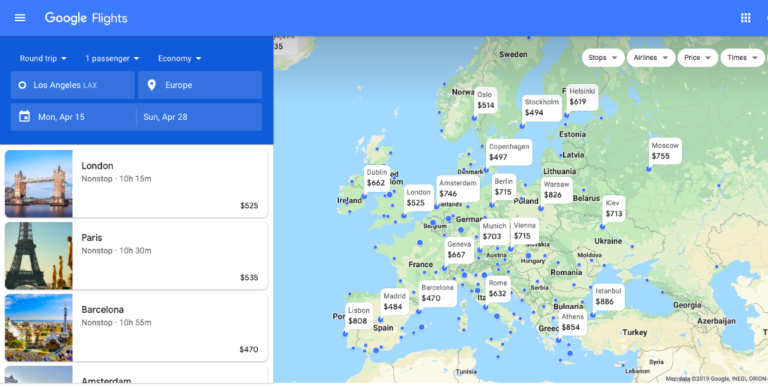This screenshot has height=387, width=768.
Task: Select the London $525 flight card
Action: coord(136,184)
